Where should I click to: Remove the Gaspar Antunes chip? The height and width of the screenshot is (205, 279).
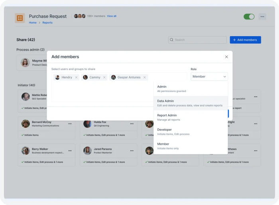(144, 77)
